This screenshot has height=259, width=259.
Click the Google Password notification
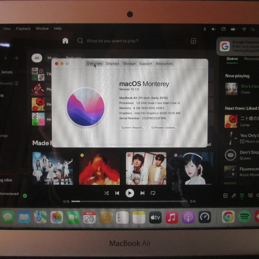tap(238, 46)
